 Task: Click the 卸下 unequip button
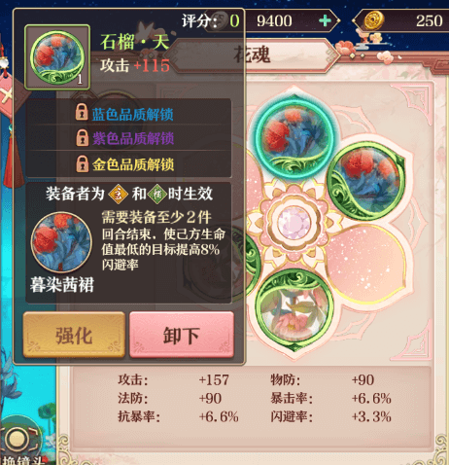[x=182, y=335]
